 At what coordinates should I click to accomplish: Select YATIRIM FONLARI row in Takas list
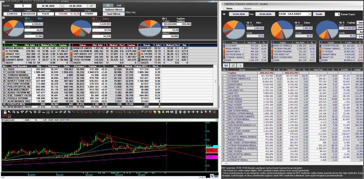(293, 76)
